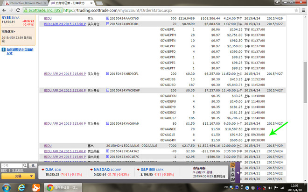Bookmark this page with the star icon

pos(296,10)
